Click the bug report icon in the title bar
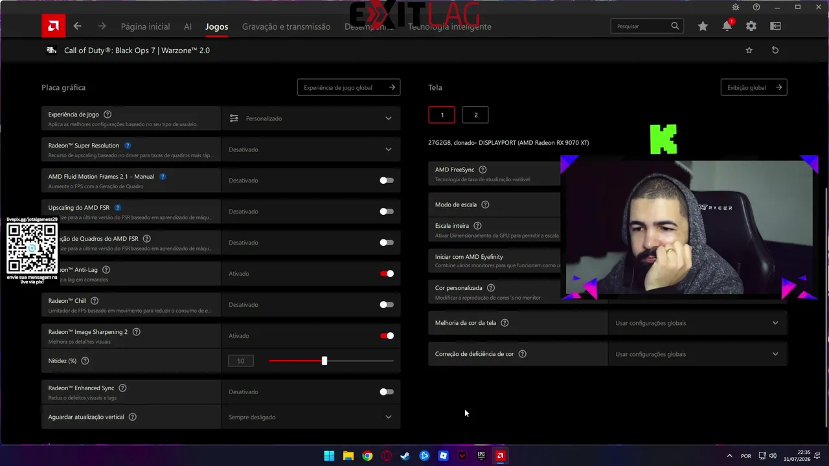Image resolution: width=829 pixels, height=466 pixels. tap(736, 7)
